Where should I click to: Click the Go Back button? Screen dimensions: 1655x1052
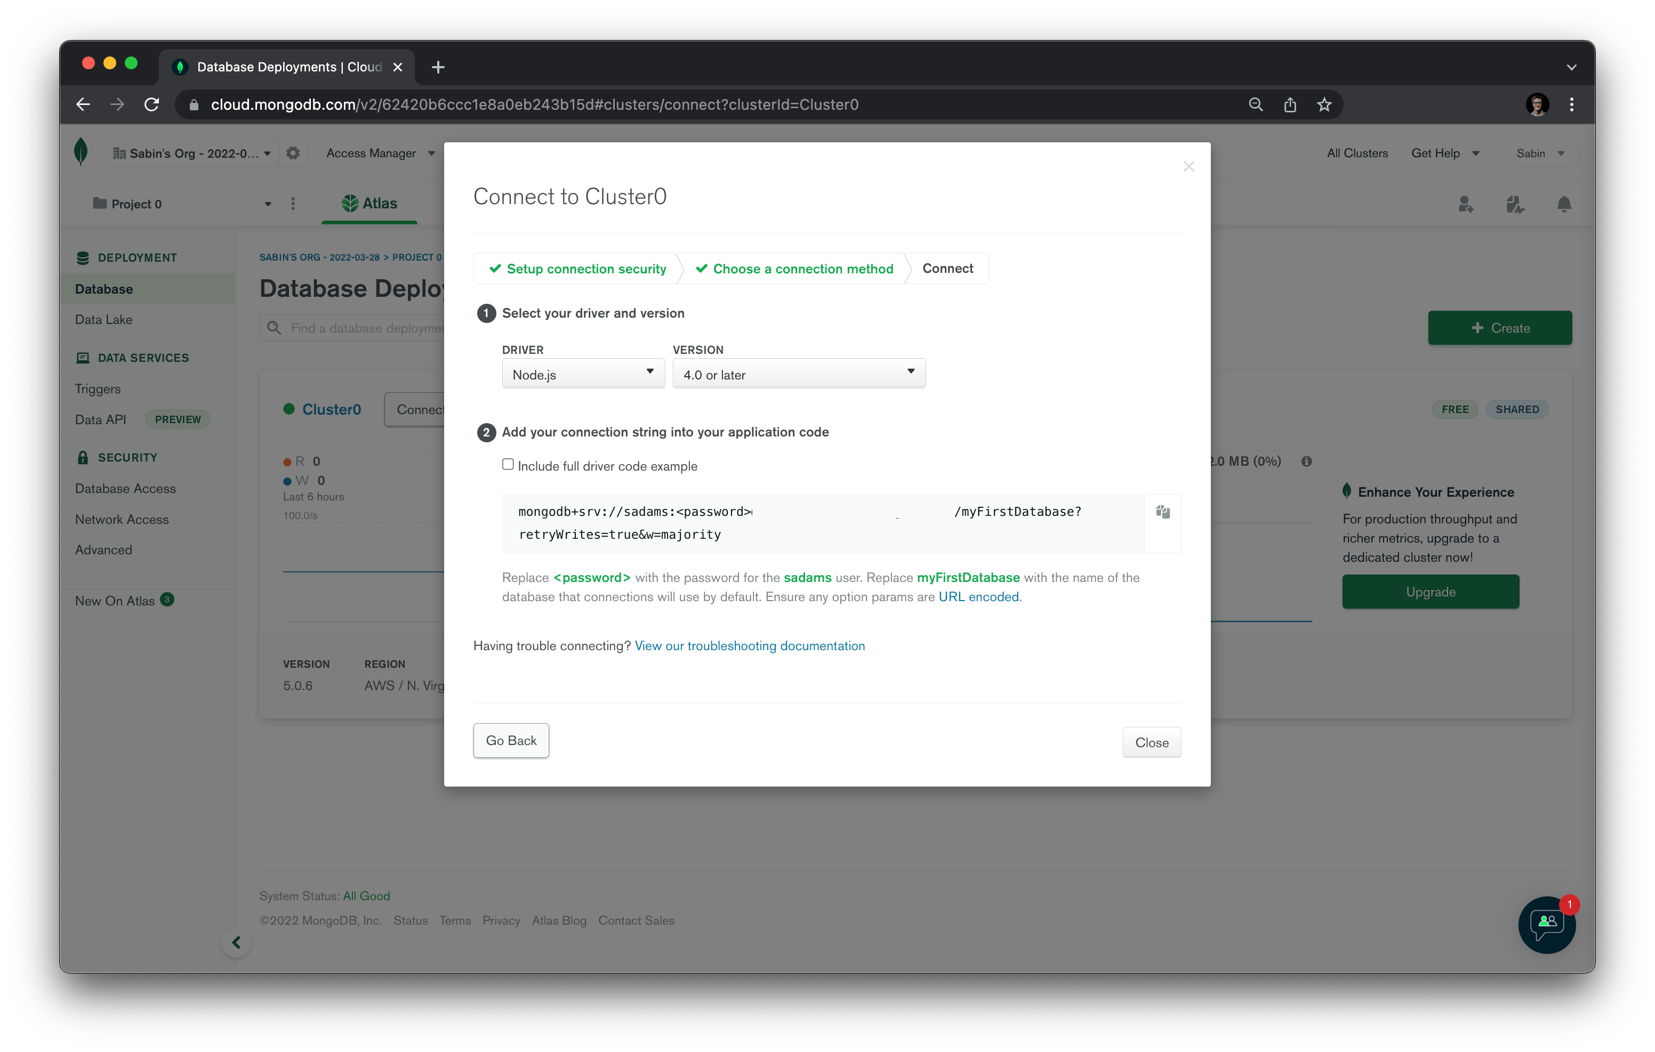[x=511, y=740]
